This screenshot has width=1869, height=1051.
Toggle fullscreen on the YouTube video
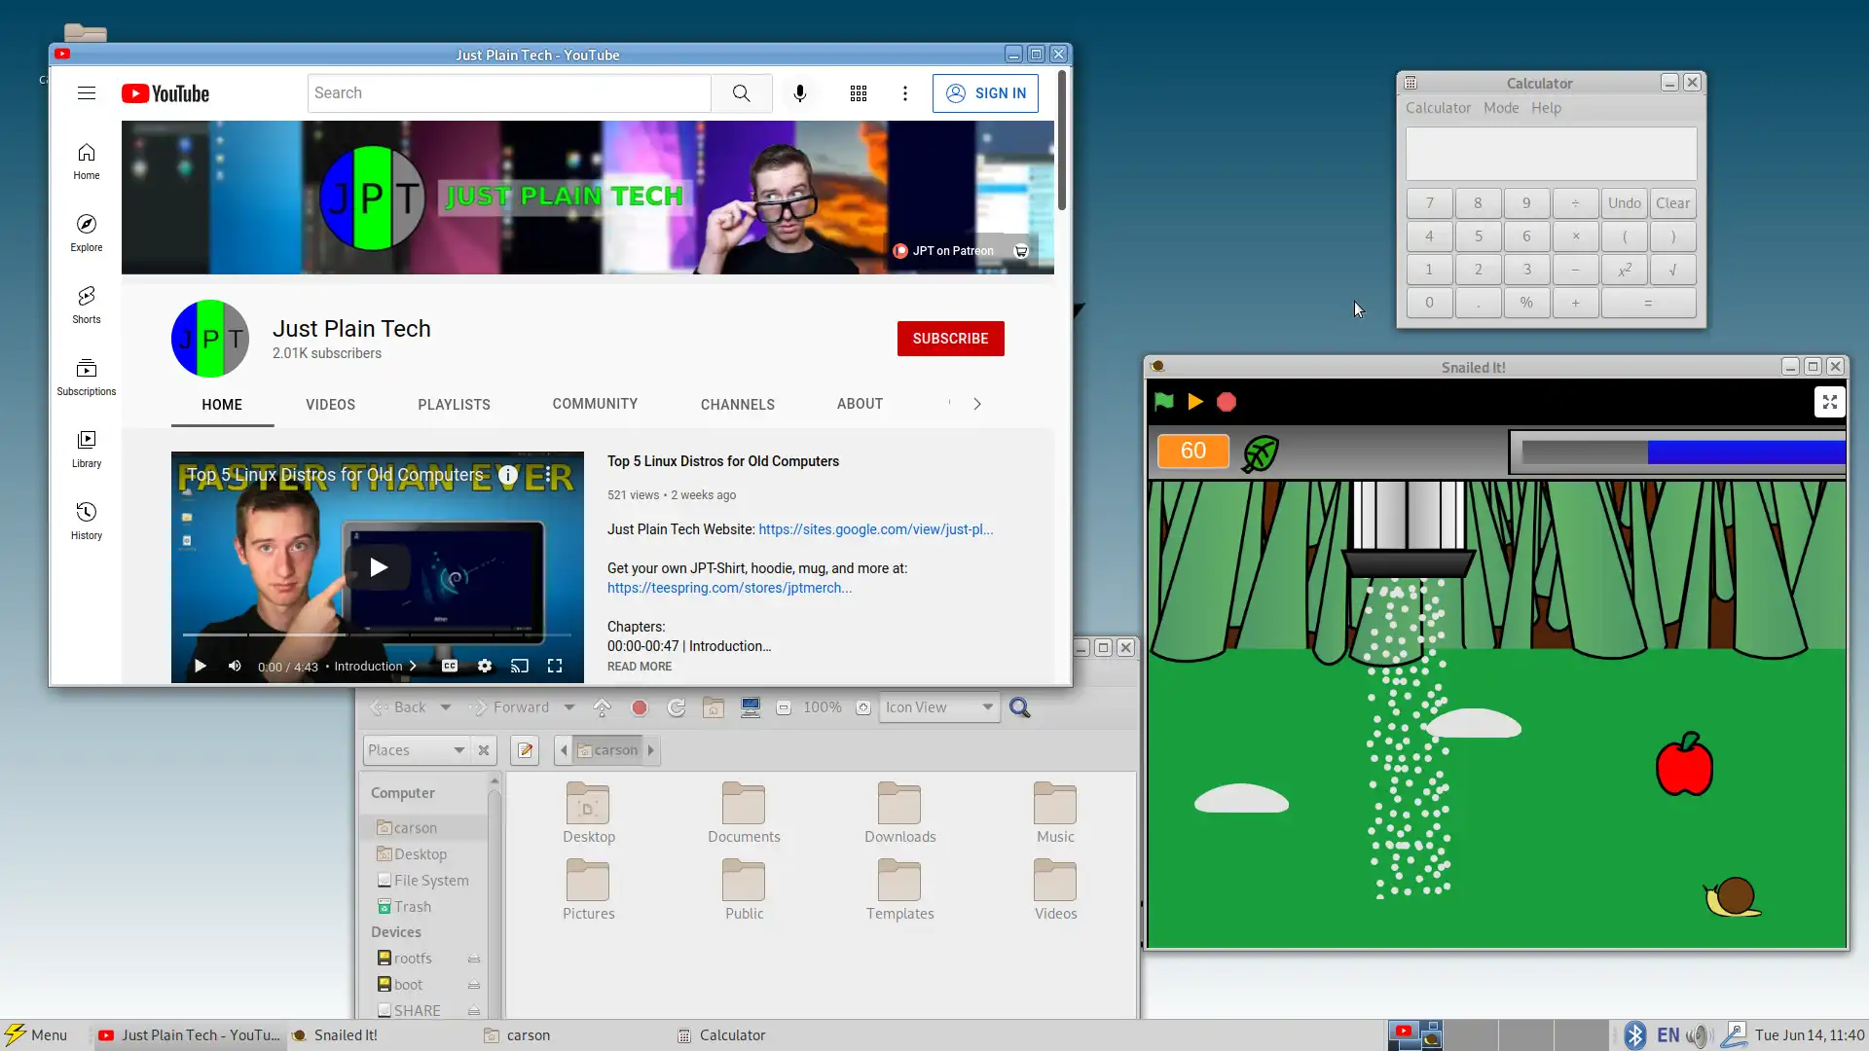555,665
